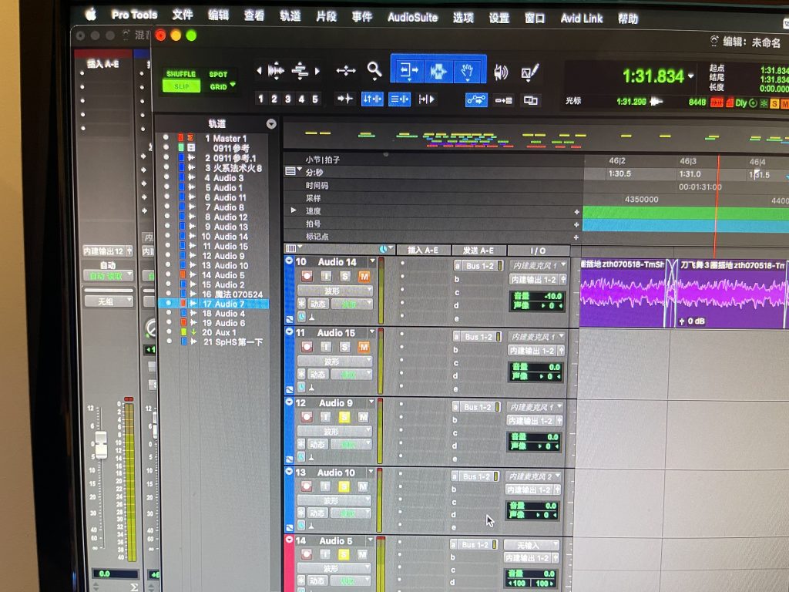This screenshot has width=789, height=592.
Task: Expand the 速度 tempo ruler
Action: [294, 210]
